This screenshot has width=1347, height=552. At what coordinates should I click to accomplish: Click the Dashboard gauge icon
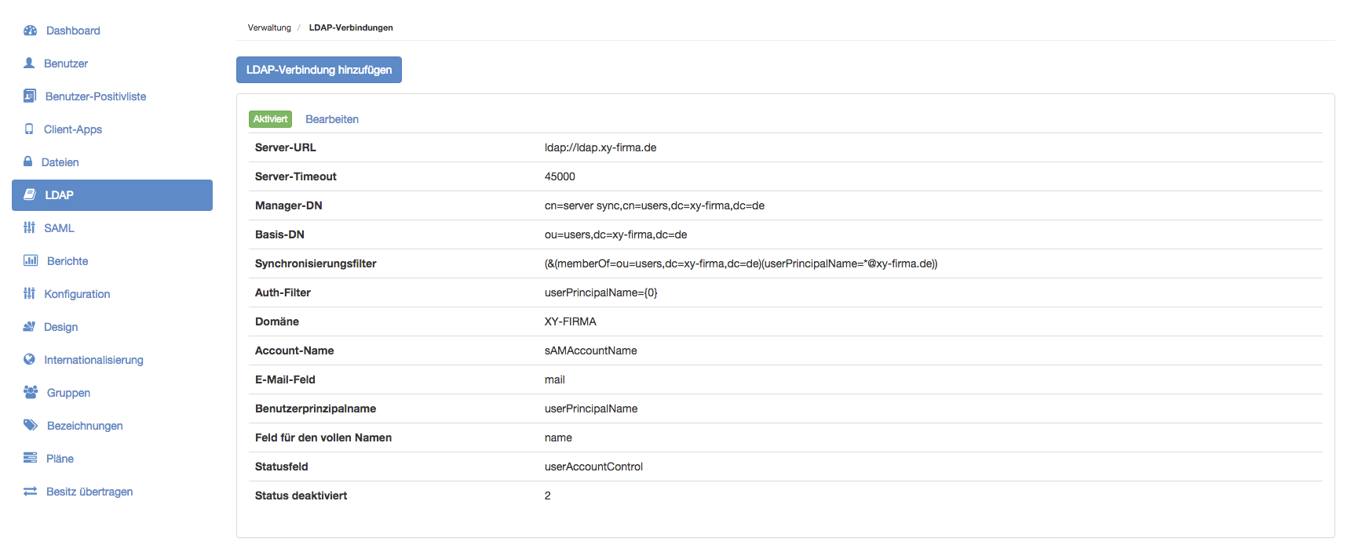coord(31,31)
